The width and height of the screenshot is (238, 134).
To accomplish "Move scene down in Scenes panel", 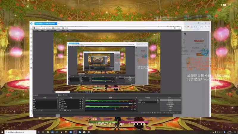I will (42, 110).
